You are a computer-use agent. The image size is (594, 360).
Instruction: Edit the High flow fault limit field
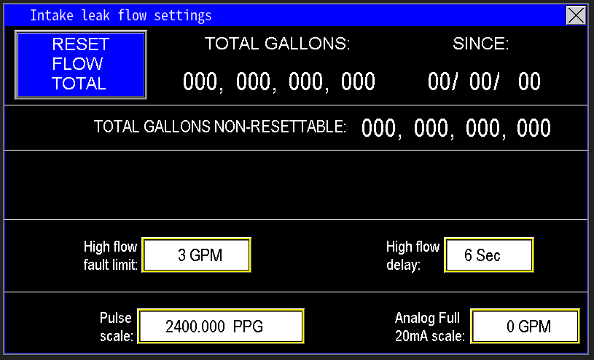[x=197, y=255]
